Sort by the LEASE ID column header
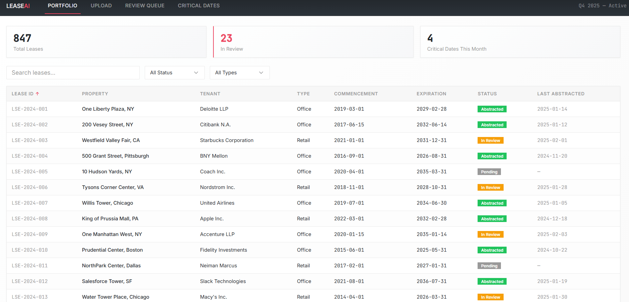629x302 pixels. (25, 94)
